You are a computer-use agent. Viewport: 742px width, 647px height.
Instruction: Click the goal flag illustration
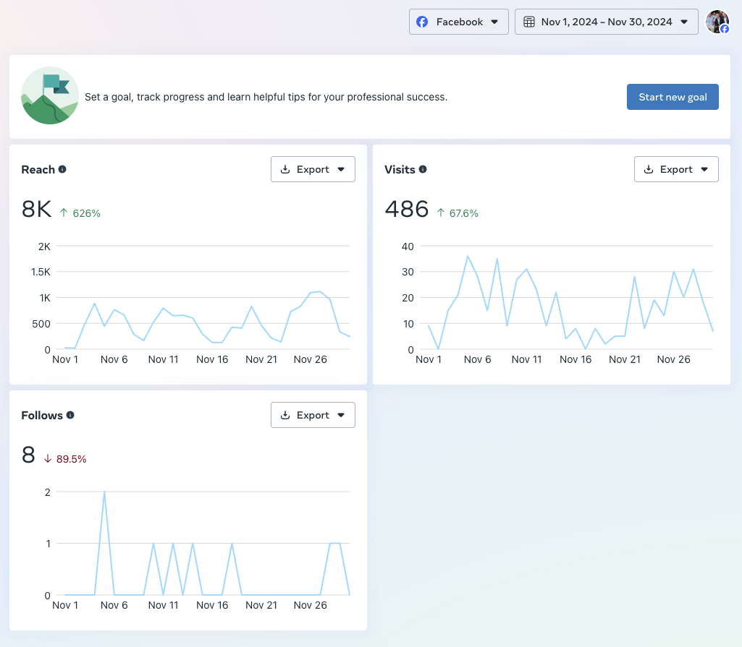click(x=50, y=95)
